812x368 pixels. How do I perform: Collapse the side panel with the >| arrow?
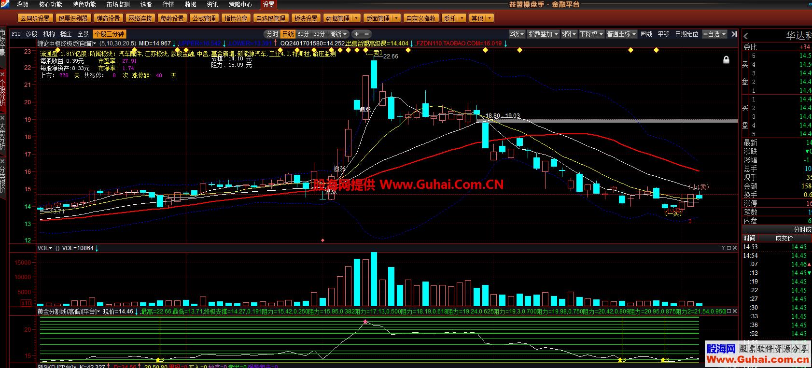[x=734, y=34]
